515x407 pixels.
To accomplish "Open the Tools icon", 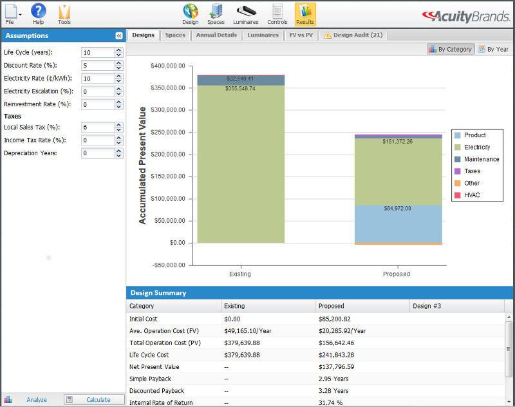I will (x=64, y=12).
